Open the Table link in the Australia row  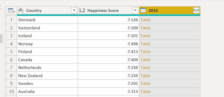[146, 91]
